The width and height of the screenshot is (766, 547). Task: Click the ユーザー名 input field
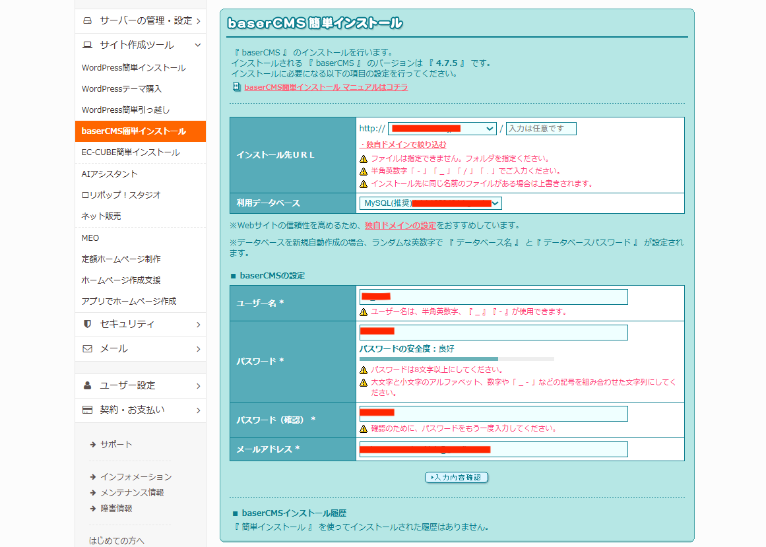(493, 296)
